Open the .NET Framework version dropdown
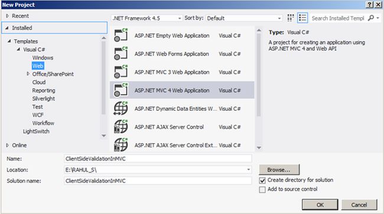384x214 pixels. tap(147, 18)
